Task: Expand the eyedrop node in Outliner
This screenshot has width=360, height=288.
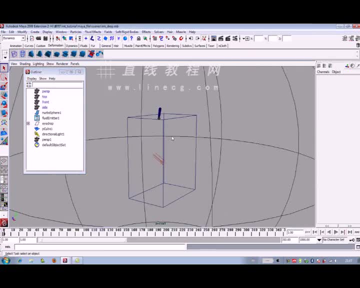Action: click(28, 123)
